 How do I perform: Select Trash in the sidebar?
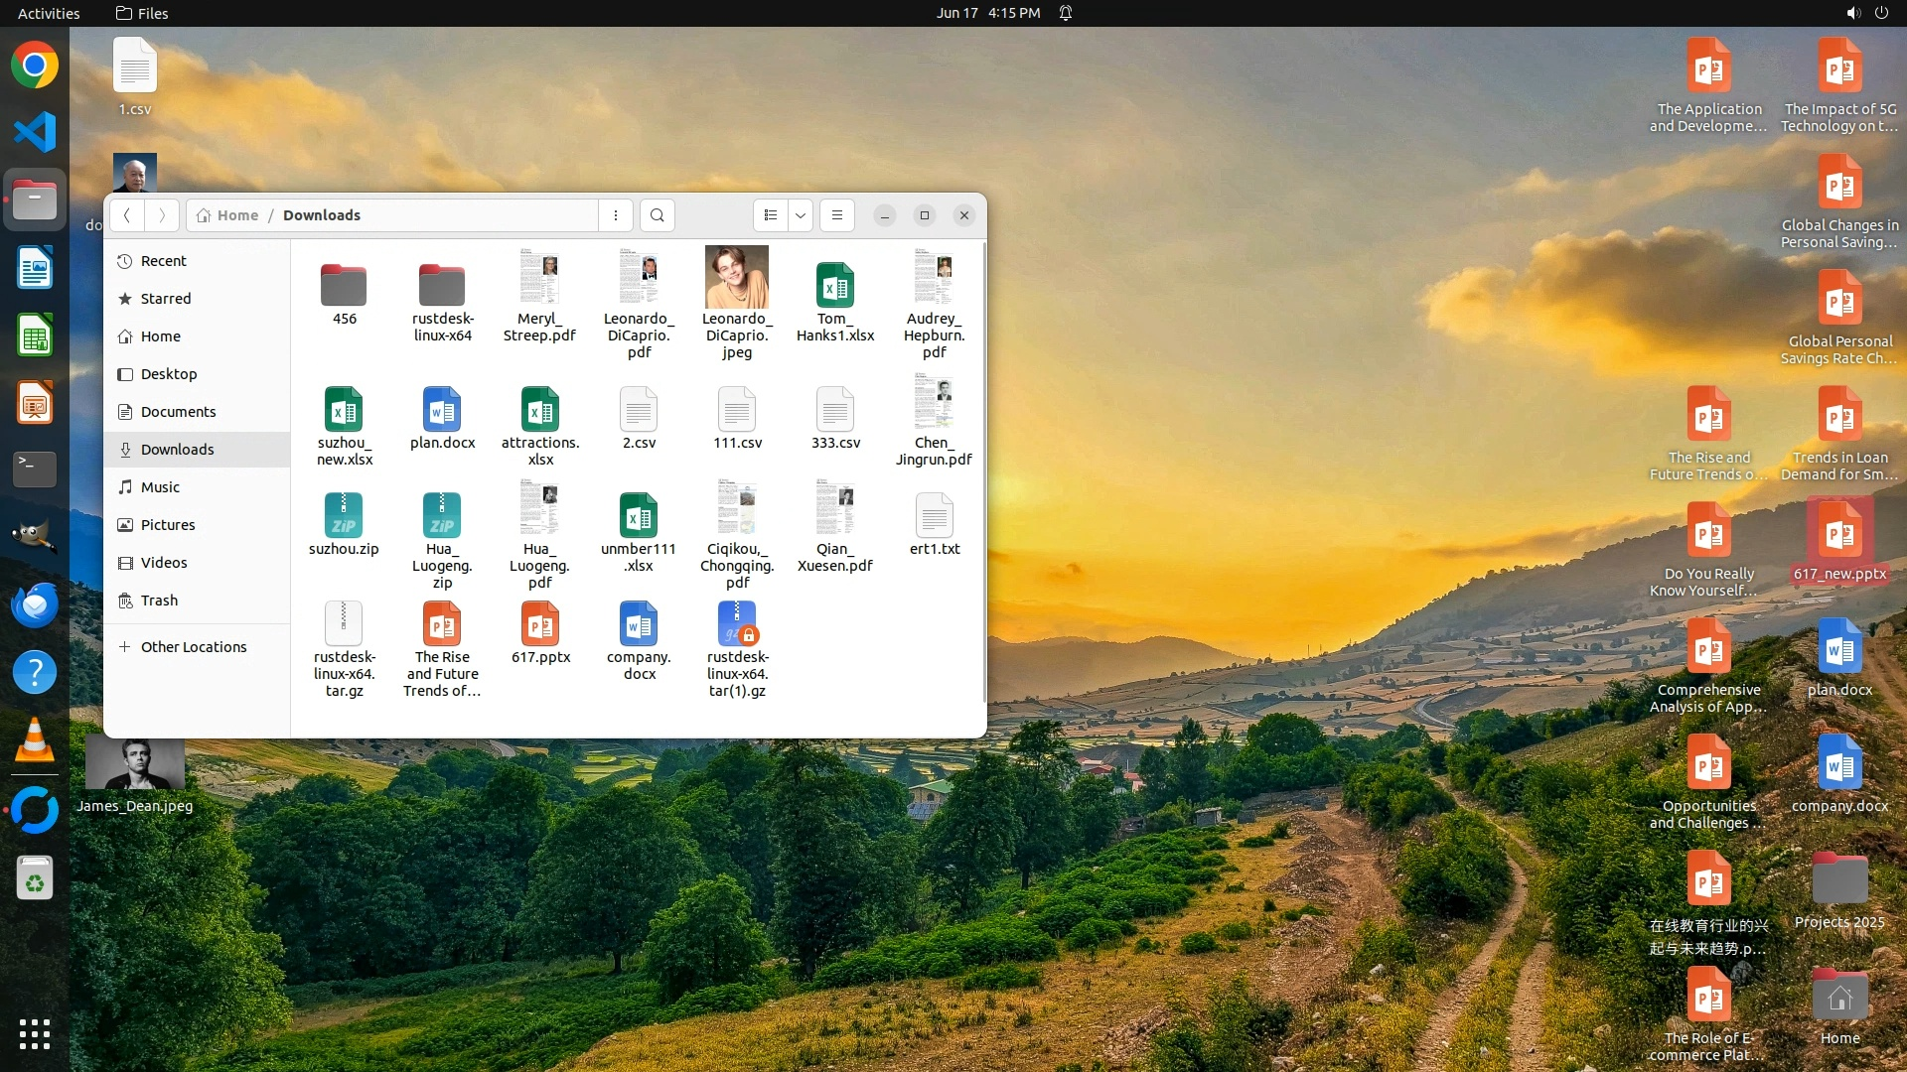(159, 601)
